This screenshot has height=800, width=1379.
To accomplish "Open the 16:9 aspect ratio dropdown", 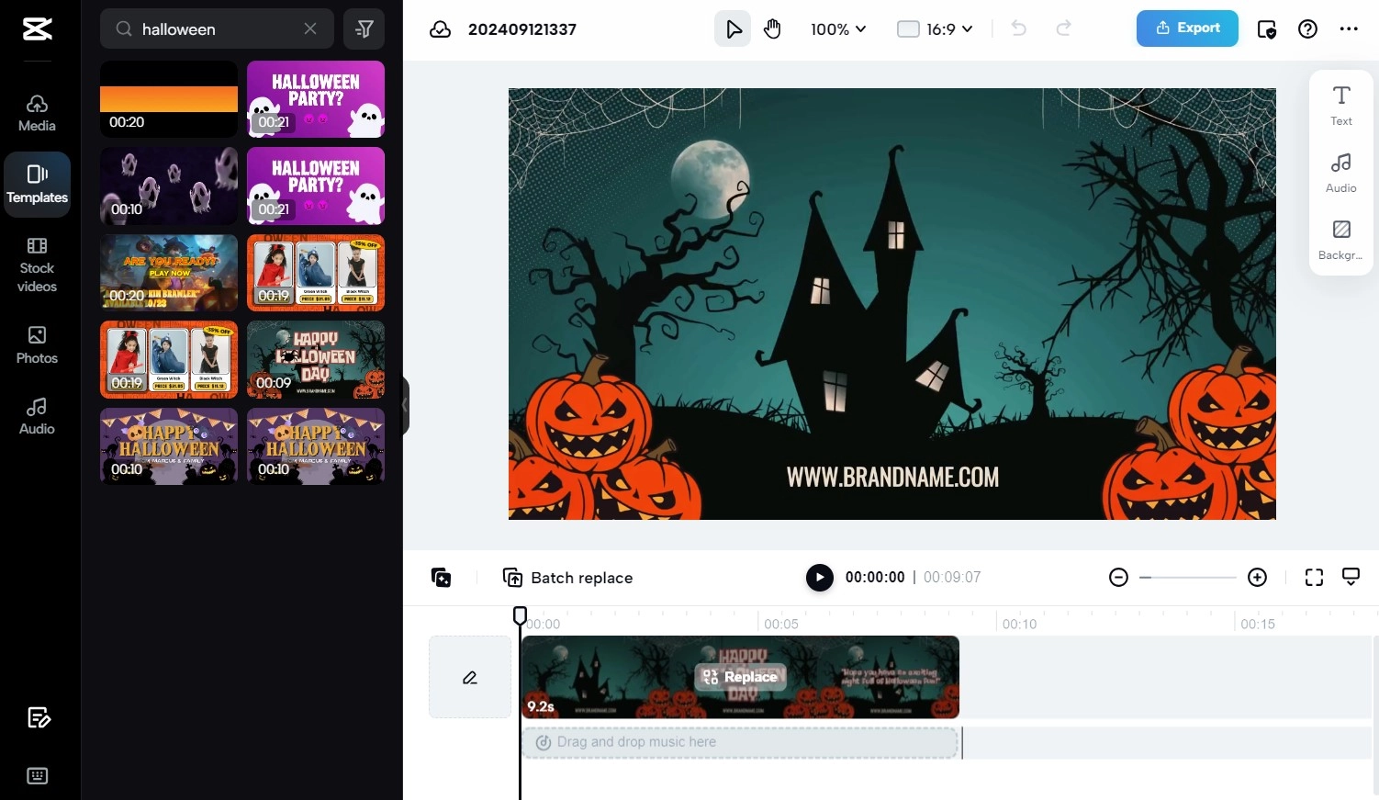I will [935, 29].
